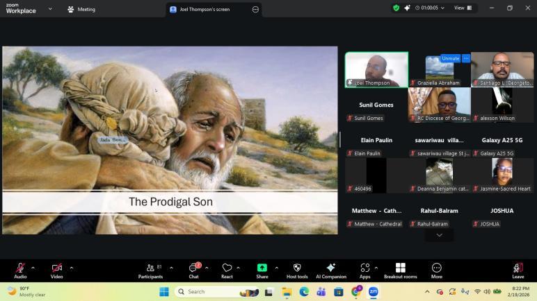Open video options caret next to Video
Viewport: 537px width, 301px height.
click(72, 268)
